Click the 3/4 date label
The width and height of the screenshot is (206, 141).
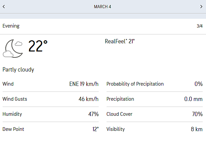pyautogui.click(x=199, y=26)
